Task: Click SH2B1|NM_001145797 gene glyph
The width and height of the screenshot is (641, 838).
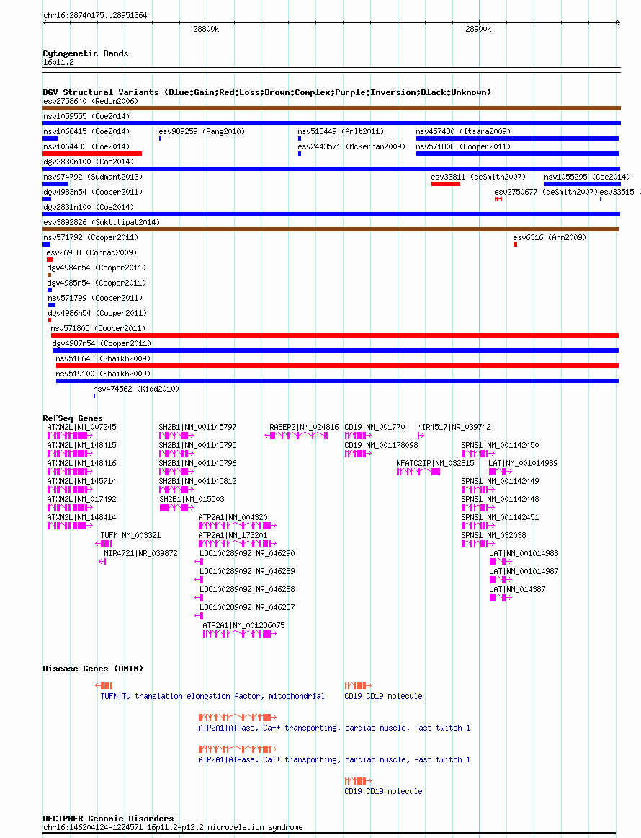Action: click(x=176, y=436)
